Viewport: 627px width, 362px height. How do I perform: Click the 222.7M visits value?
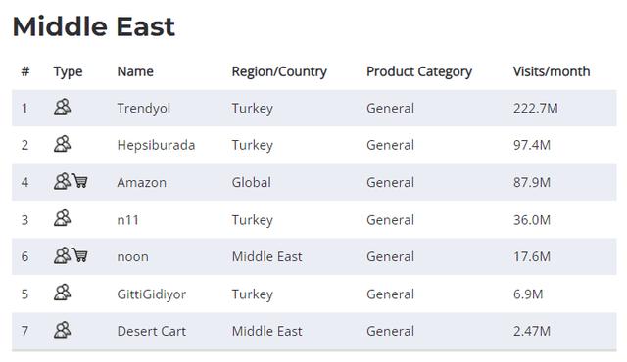tap(536, 109)
